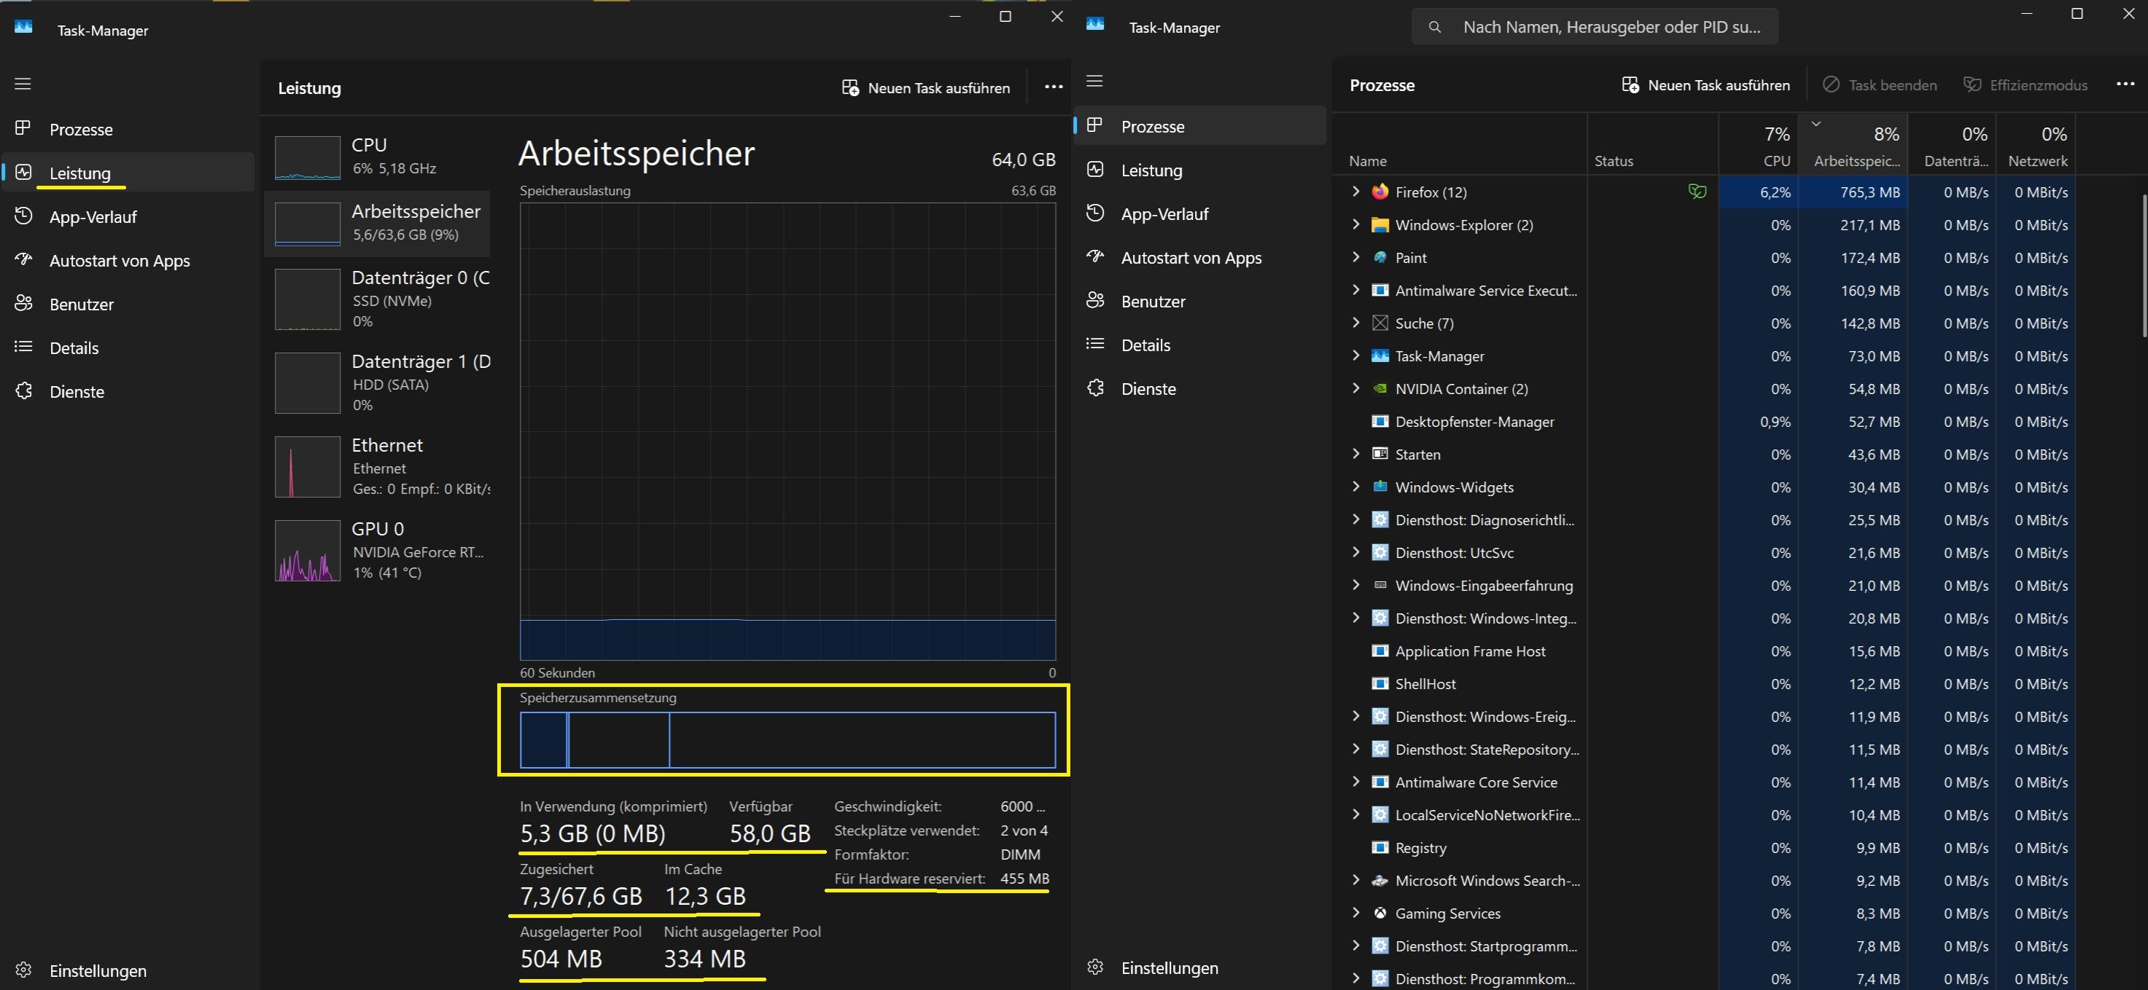Click the process list vertical scrollbar

2143,267
